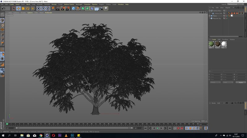Add a Cube primitive object
This screenshot has width=247, height=138.
click(74, 9)
